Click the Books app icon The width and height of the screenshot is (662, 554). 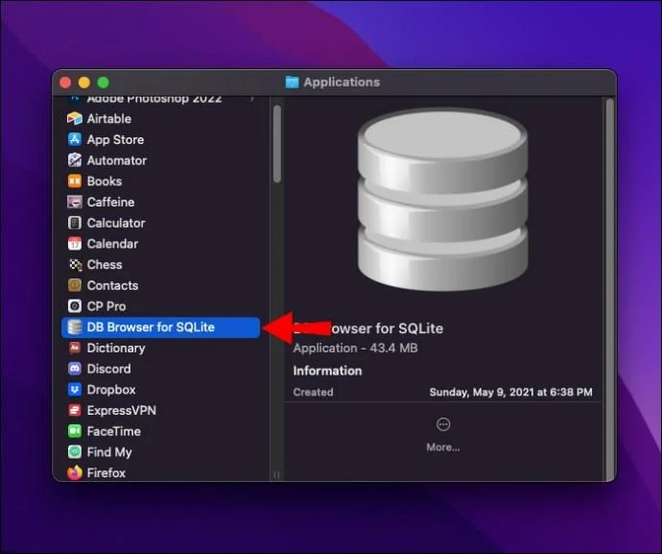[75, 181]
